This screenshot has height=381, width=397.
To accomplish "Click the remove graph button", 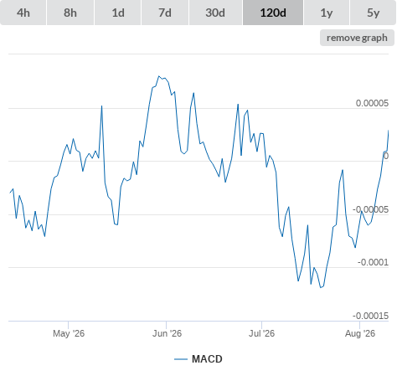I will pos(357,38).
